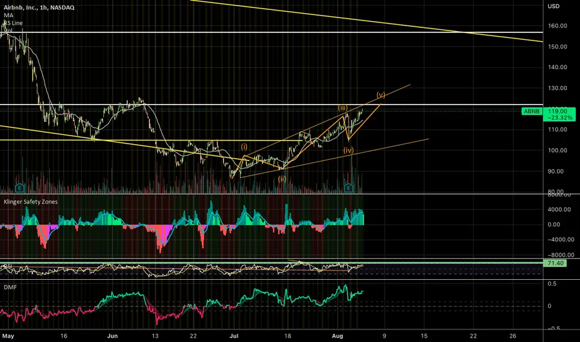580x342 pixels.
Task: Click the 16 date label on time axis
Action: [x=63, y=336]
